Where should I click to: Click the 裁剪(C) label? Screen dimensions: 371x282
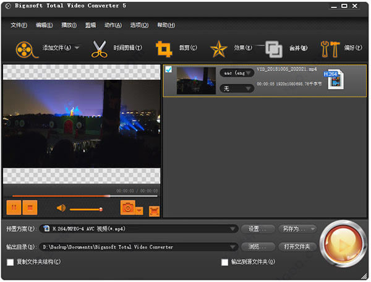[188, 48]
